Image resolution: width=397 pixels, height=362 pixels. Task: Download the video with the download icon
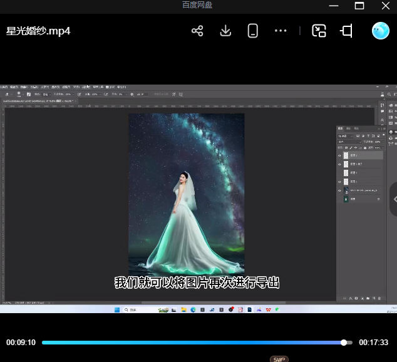tap(225, 31)
